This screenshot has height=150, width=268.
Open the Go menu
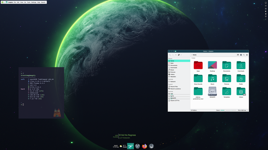point(25,2)
